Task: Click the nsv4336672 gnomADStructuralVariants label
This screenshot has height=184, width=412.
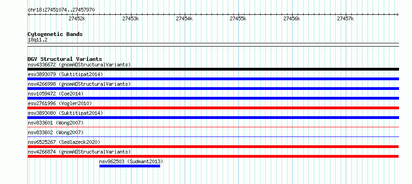Action: 79,65
